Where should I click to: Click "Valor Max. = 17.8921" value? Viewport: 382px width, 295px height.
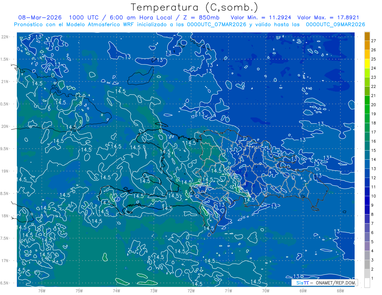coord(328,18)
